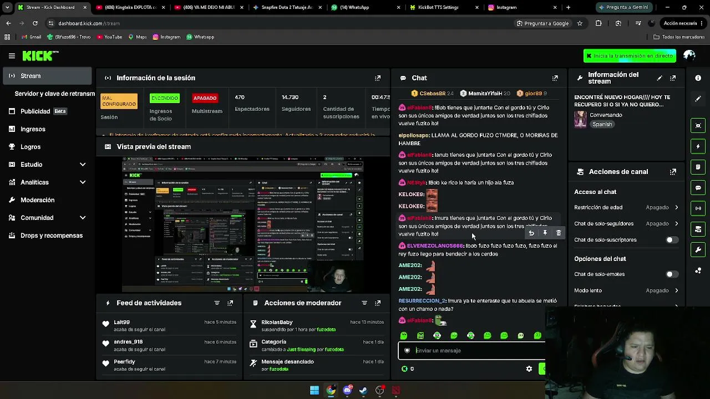Image resolution: width=710 pixels, height=399 pixels.
Task: Delete the hovered chat message
Action: coord(559,233)
